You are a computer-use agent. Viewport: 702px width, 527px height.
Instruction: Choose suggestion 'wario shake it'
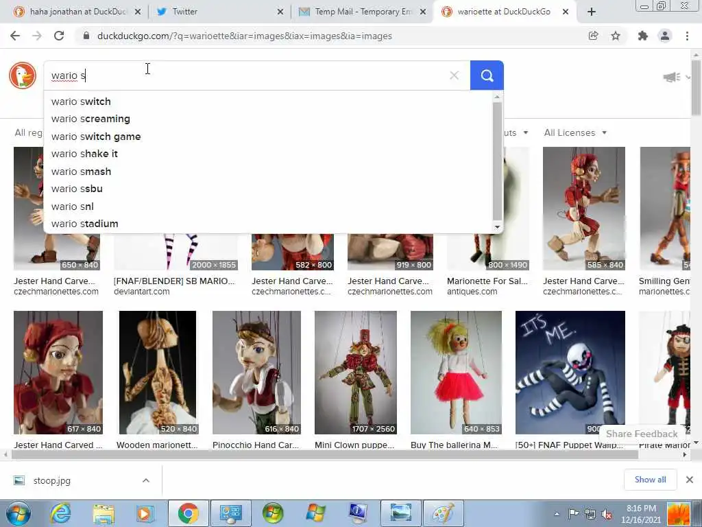[269, 154]
